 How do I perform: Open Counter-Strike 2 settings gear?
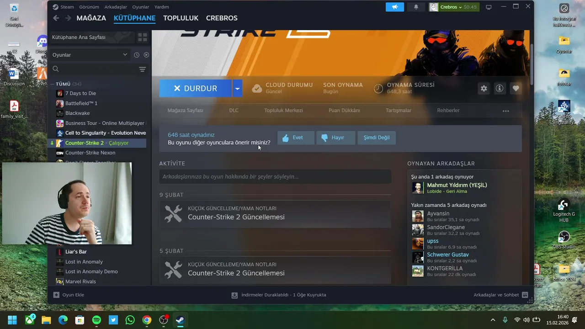coord(484,89)
